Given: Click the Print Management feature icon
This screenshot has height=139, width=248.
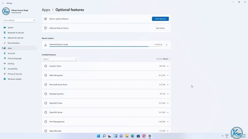Looking at the screenshot, I should [x=46, y=122].
